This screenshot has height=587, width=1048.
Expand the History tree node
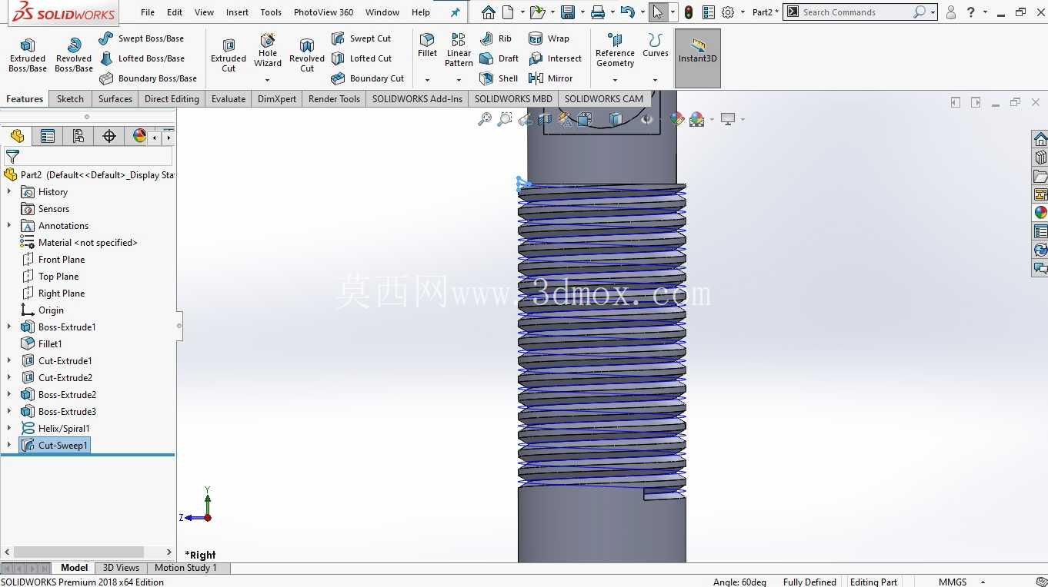9,192
